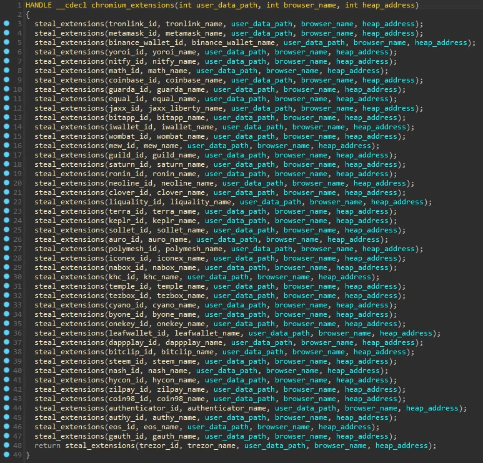Viewport: 483px width, 463px height.
Task: Click the gutter dot at line 27
Action: (7, 249)
